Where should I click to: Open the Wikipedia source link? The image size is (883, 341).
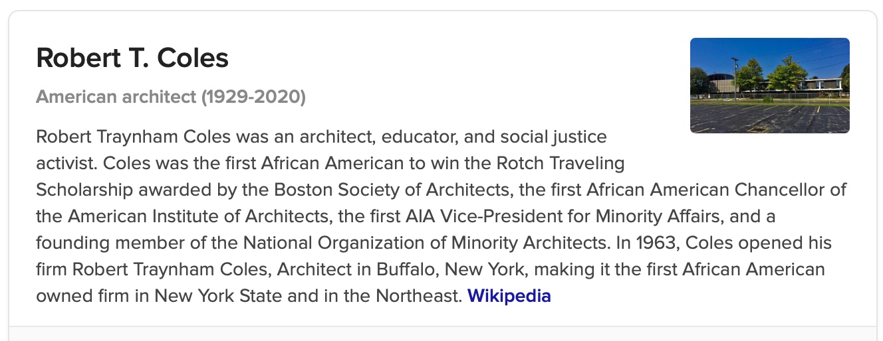509,295
